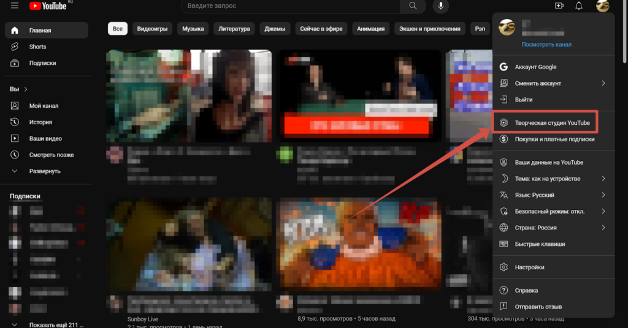628x328 pixels.
Task: Click the YouTube logo
Action: coord(48,6)
